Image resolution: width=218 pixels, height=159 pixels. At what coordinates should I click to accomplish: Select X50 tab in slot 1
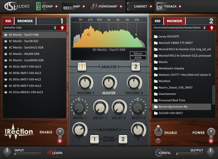coord(8,21)
